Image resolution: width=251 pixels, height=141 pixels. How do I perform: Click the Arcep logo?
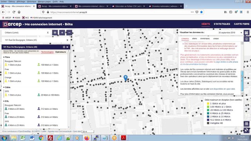[13, 24]
